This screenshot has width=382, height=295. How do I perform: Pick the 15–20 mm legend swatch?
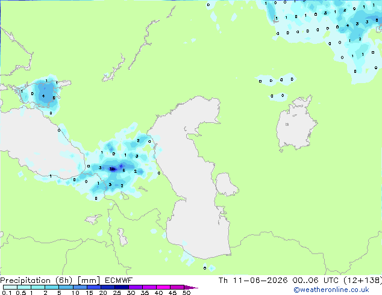(93, 287)
